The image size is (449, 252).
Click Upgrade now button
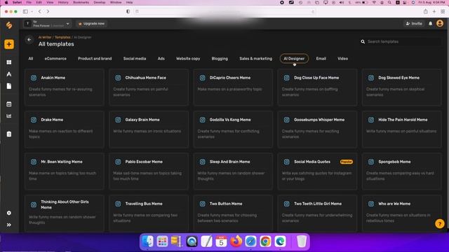coord(92,24)
